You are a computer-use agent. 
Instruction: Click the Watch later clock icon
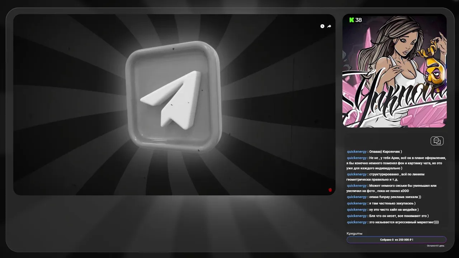coord(322,26)
